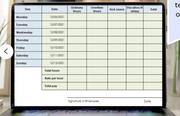This screenshot has height=116, width=180.
Task: Click the Date label beside the signature line
Action: [147, 101]
